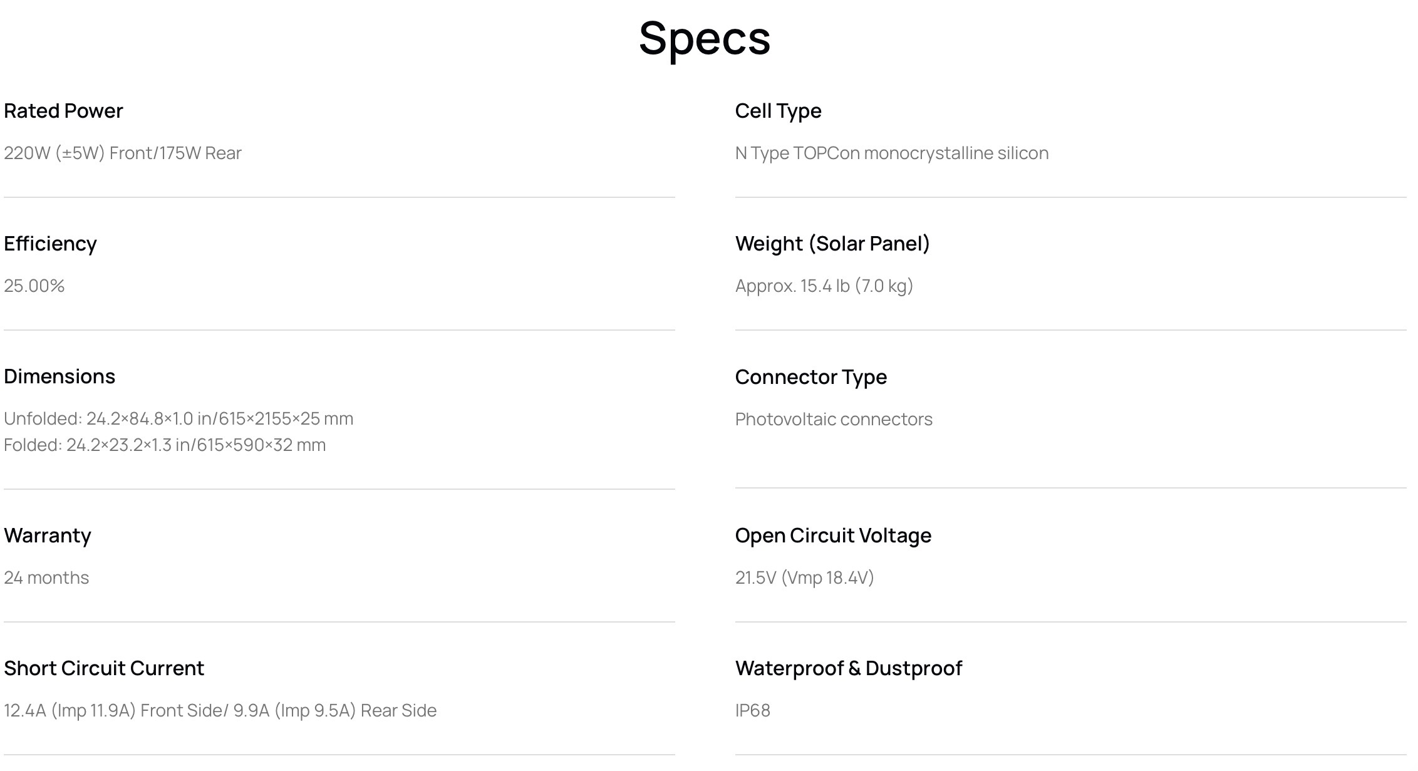The image size is (1418, 771).
Task: Click the Rated Power label
Action: [x=63, y=111]
